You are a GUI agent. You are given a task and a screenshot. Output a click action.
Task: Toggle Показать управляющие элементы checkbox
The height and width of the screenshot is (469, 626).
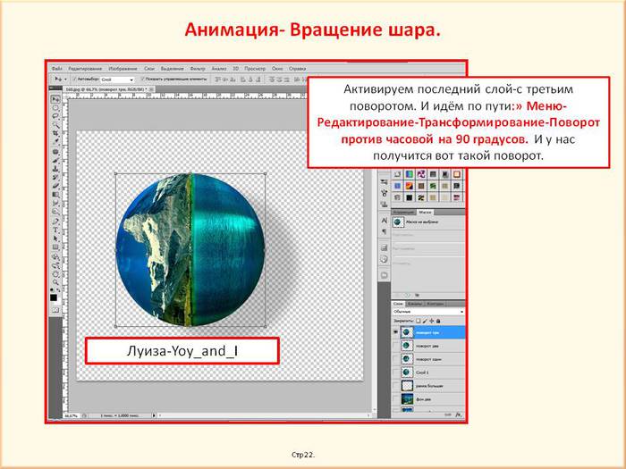(142, 80)
